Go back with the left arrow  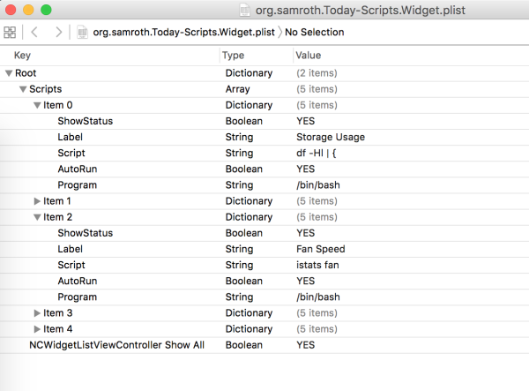34,32
